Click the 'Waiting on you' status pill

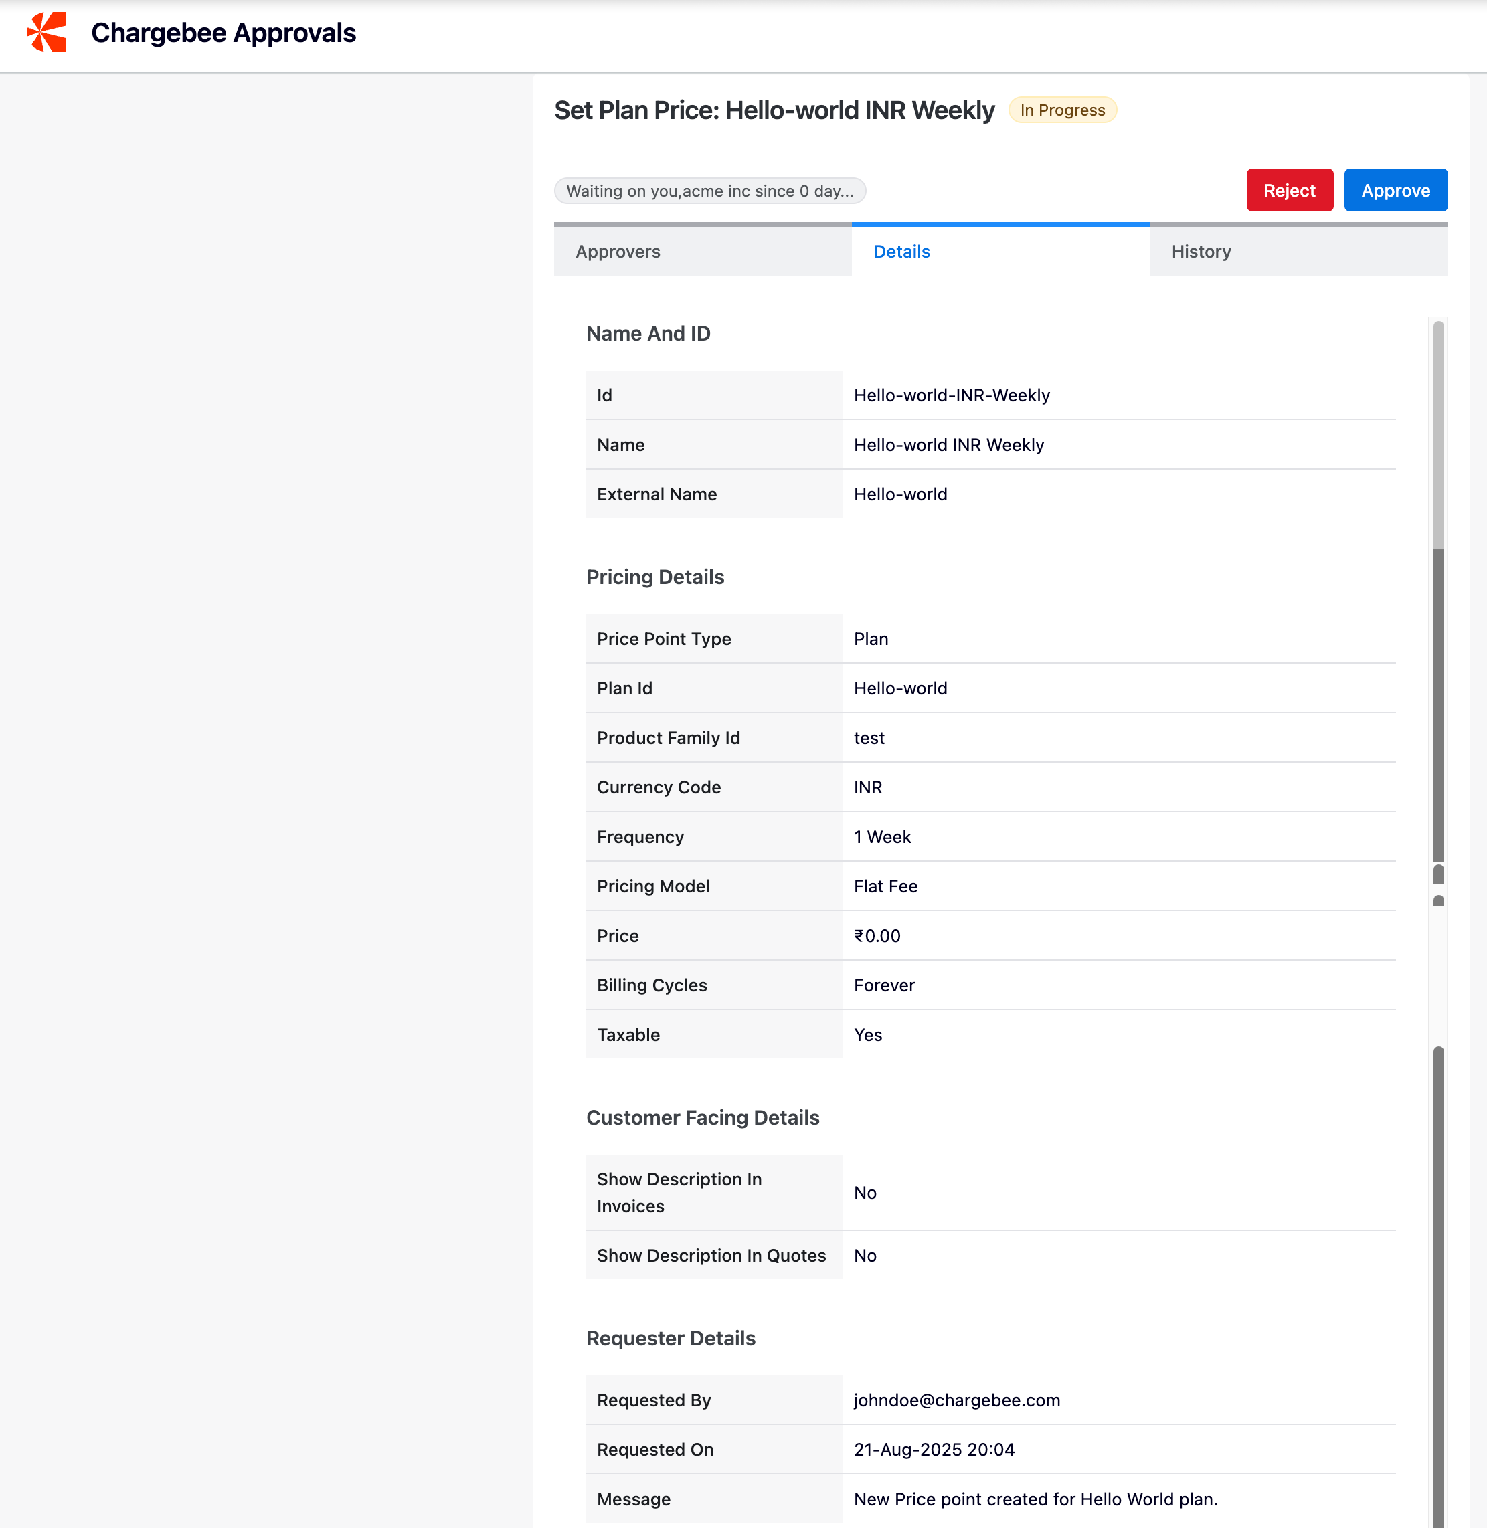tap(709, 191)
